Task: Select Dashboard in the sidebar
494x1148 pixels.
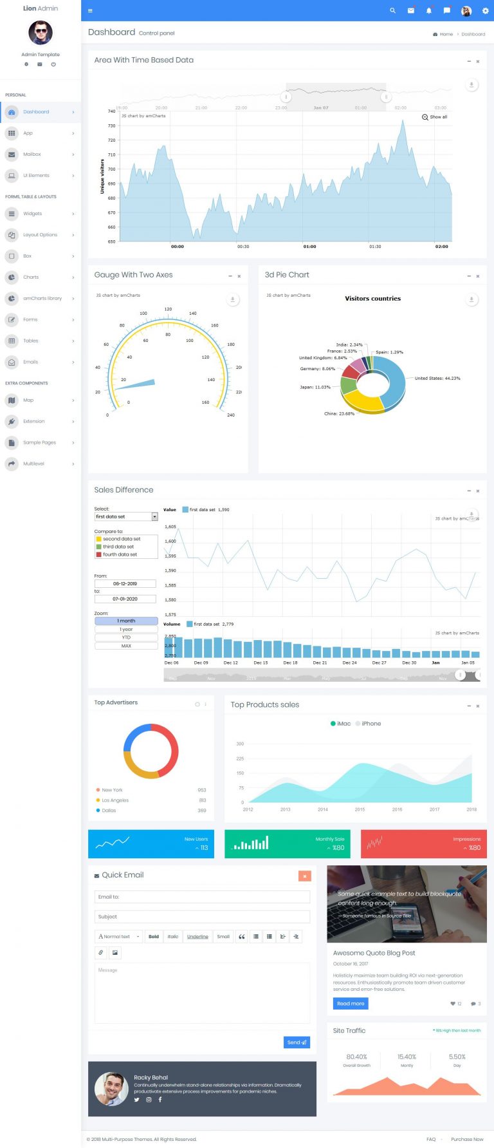Action: (41, 112)
